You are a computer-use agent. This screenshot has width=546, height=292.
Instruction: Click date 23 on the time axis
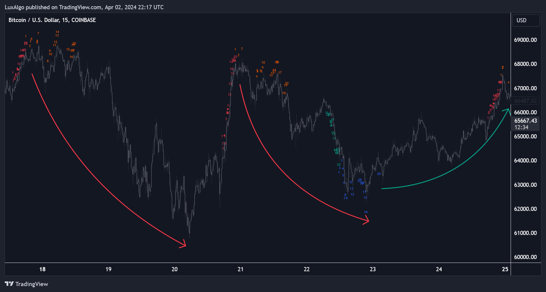373,269
